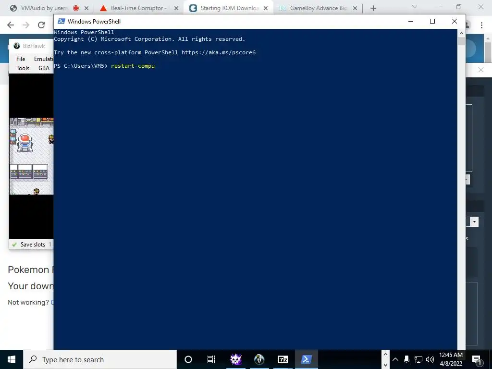Click the green checkmark in BizHawk status bar
492x369 pixels.
tap(14, 245)
